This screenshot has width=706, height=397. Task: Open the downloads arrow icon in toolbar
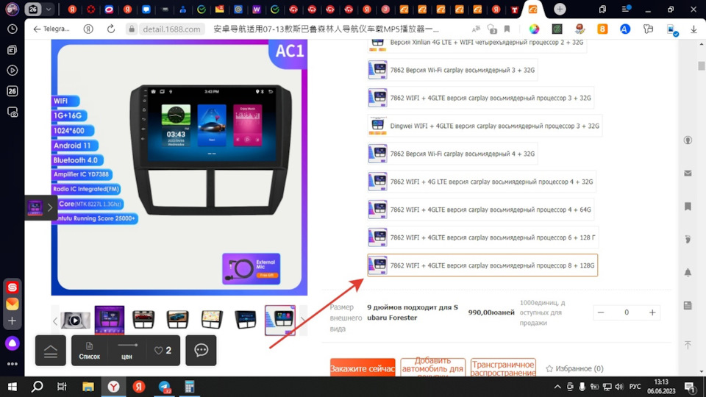click(693, 29)
